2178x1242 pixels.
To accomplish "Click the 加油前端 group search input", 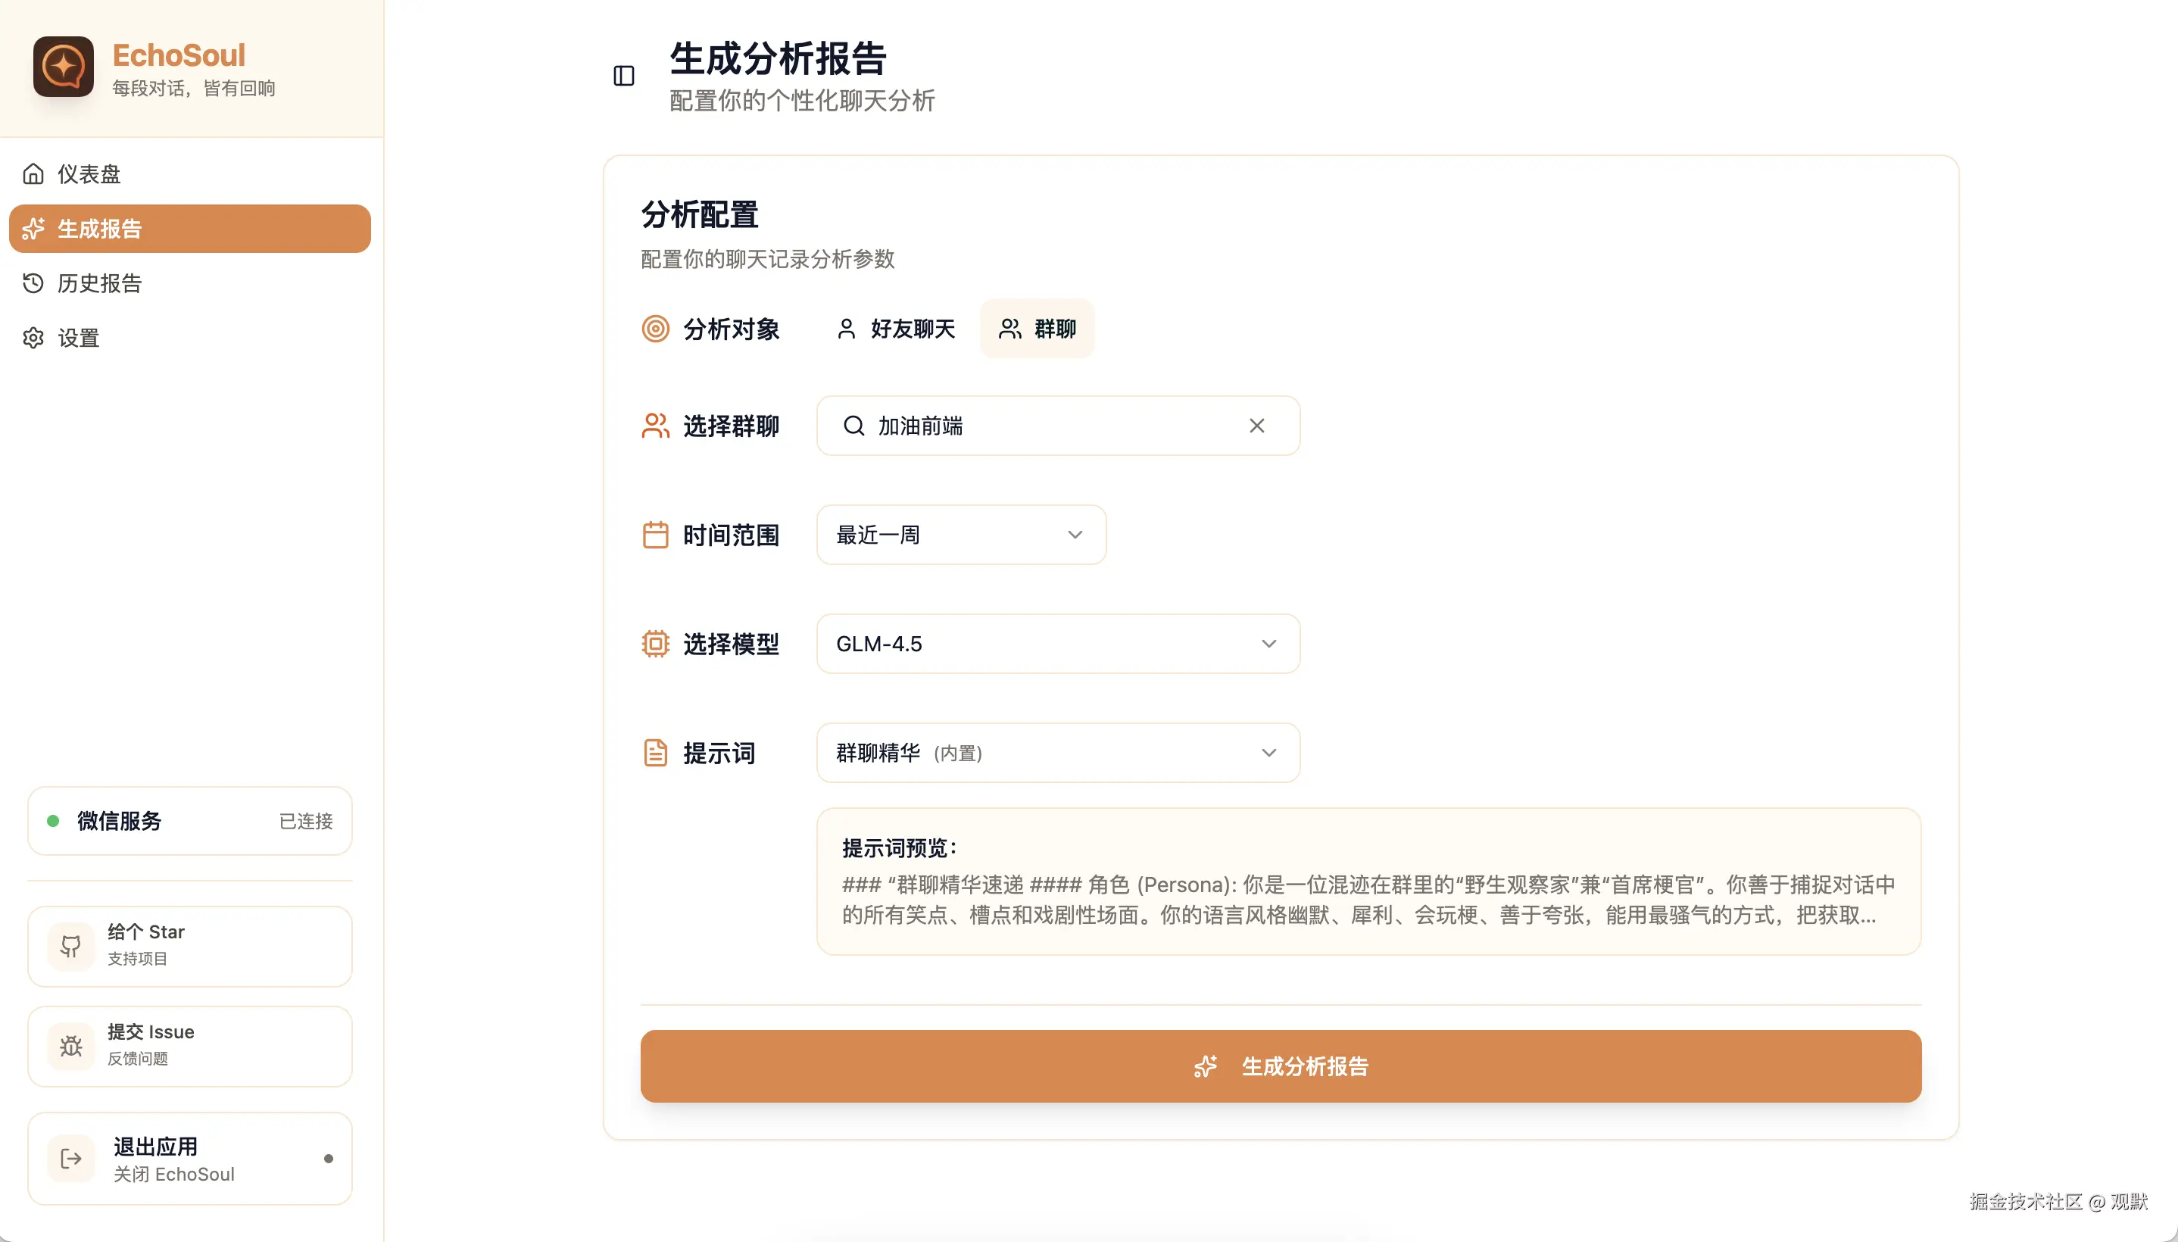I will click(x=1049, y=426).
